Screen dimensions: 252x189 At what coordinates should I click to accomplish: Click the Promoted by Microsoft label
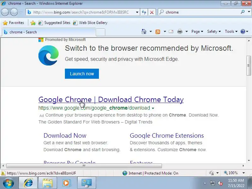coord(65,40)
